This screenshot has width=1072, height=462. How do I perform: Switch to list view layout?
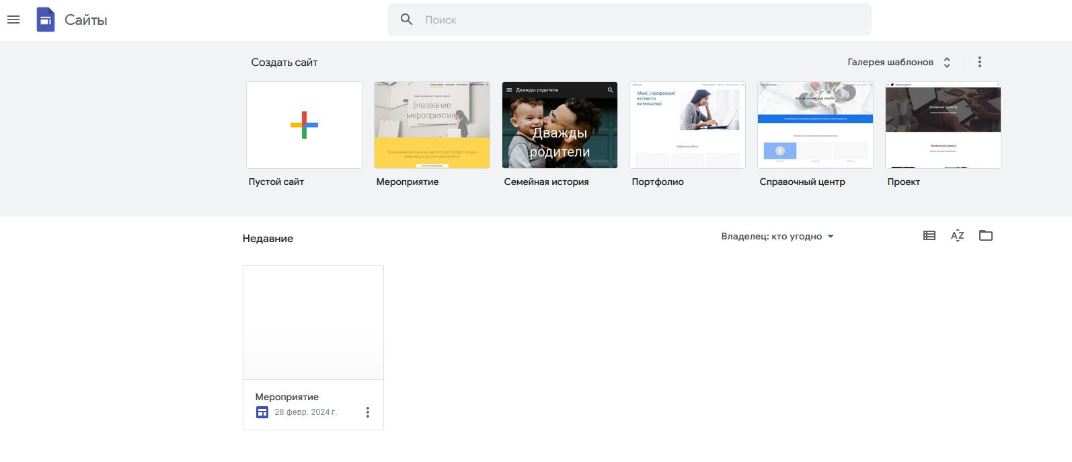pyautogui.click(x=929, y=235)
